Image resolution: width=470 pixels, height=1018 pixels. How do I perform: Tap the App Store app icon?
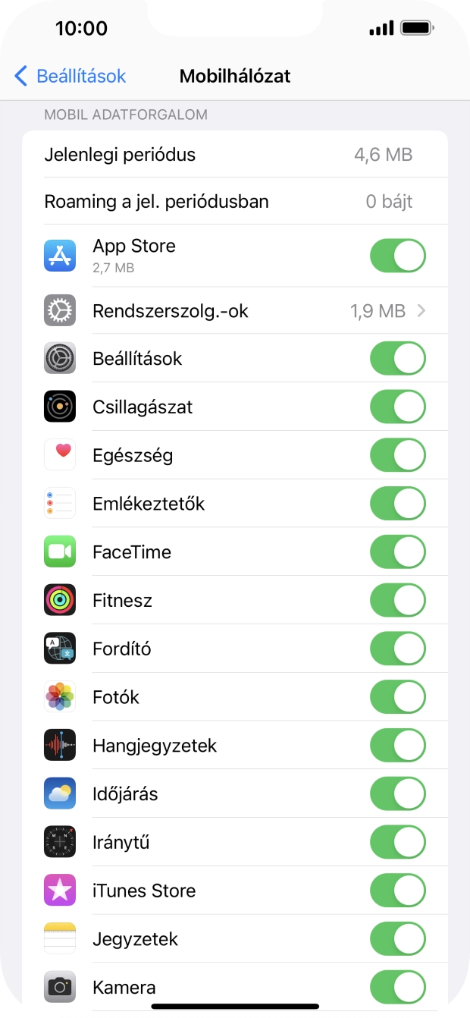pos(60,256)
